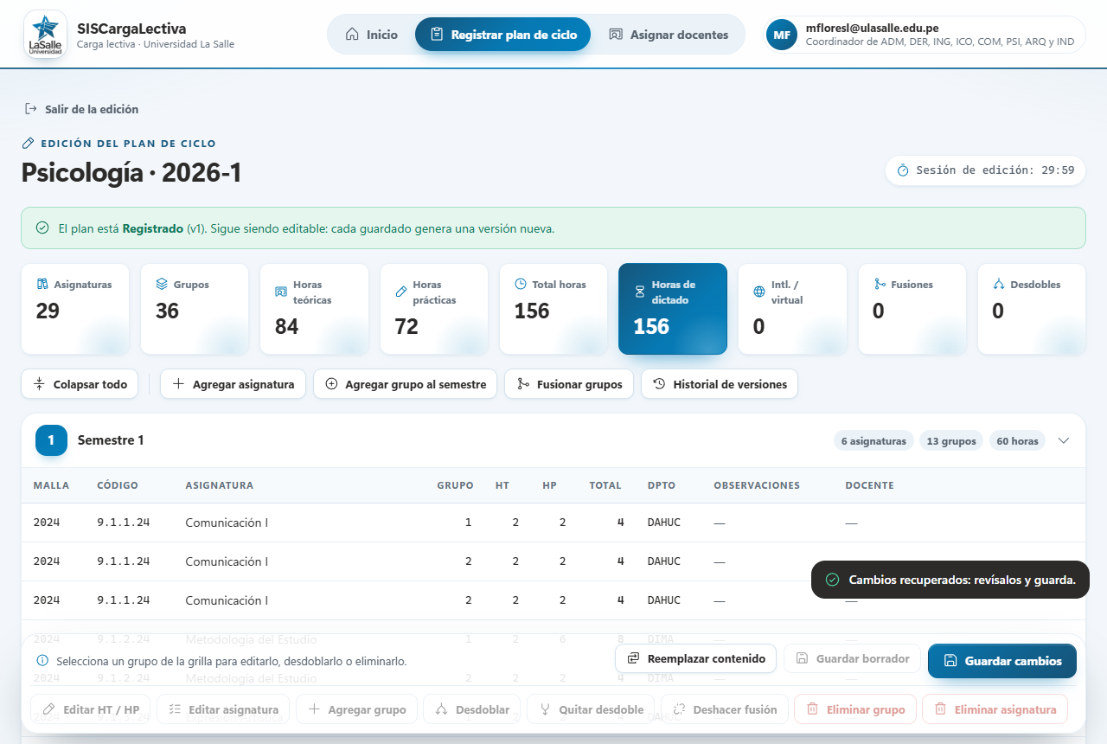Click Guardar cambios button

pyautogui.click(x=1002, y=661)
